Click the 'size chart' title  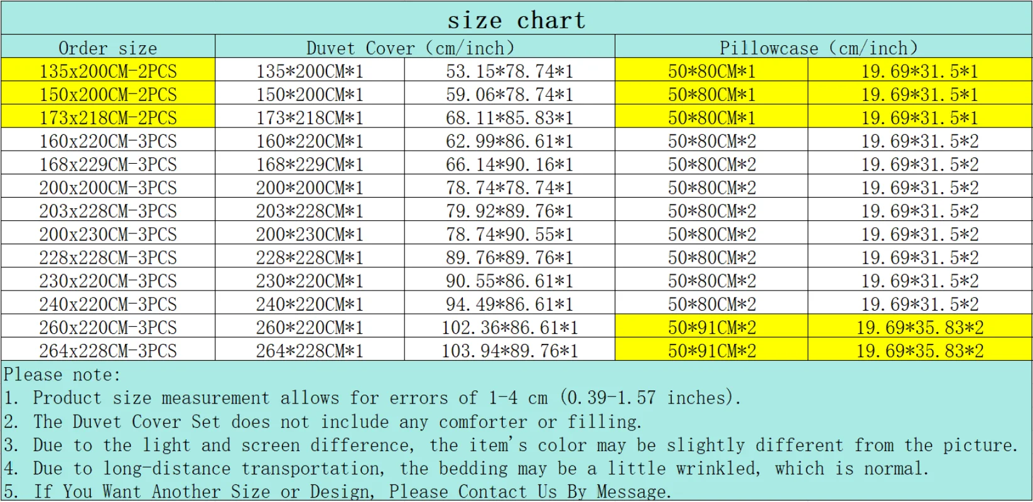click(x=516, y=20)
